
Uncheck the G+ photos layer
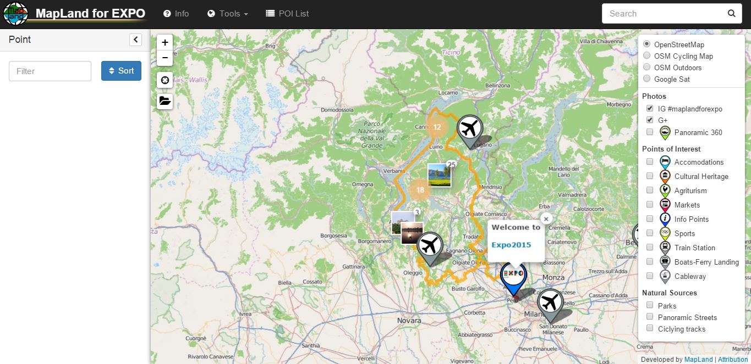point(650,120)
